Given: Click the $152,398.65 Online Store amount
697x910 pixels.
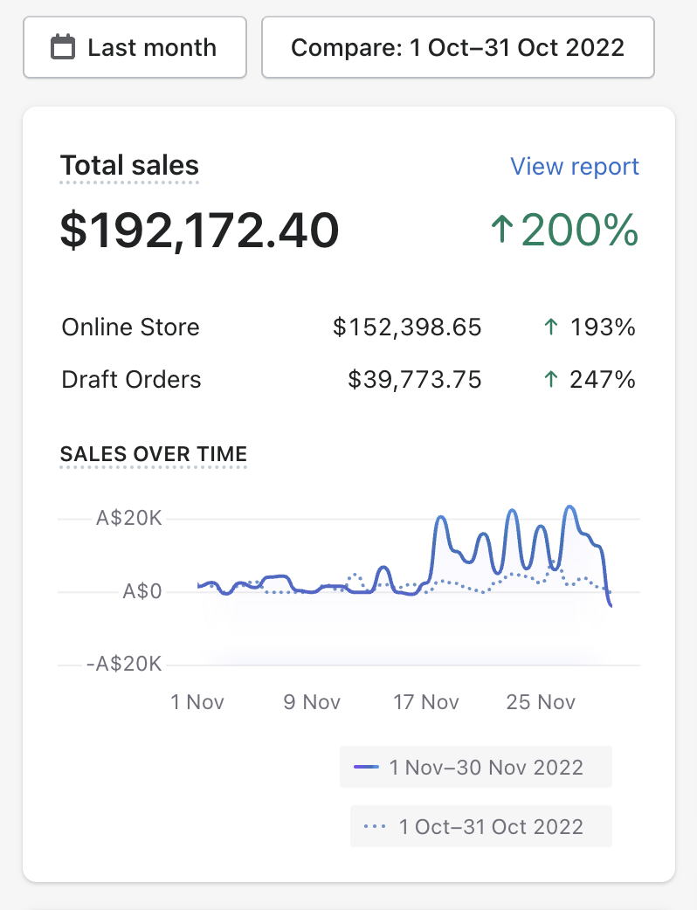Looking at the screenshot, I should 407,327.
